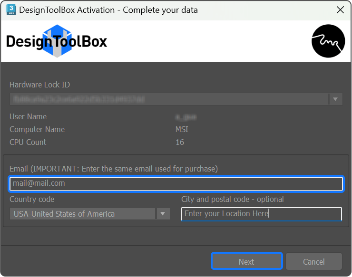Click the DesignToolBox logo

pyautogui.click(x=57, y=41)
